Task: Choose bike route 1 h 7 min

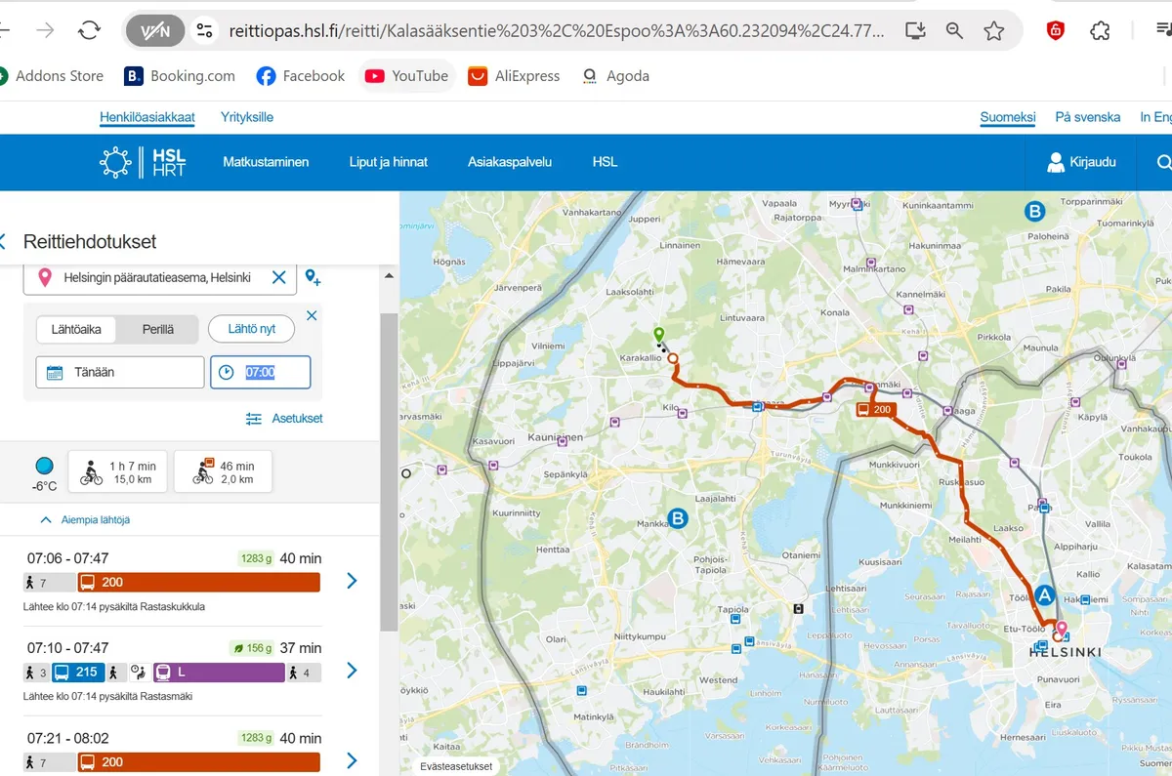Action: (117, 472)
